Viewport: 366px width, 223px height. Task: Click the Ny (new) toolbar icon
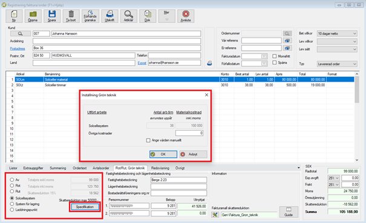[14, 16]
